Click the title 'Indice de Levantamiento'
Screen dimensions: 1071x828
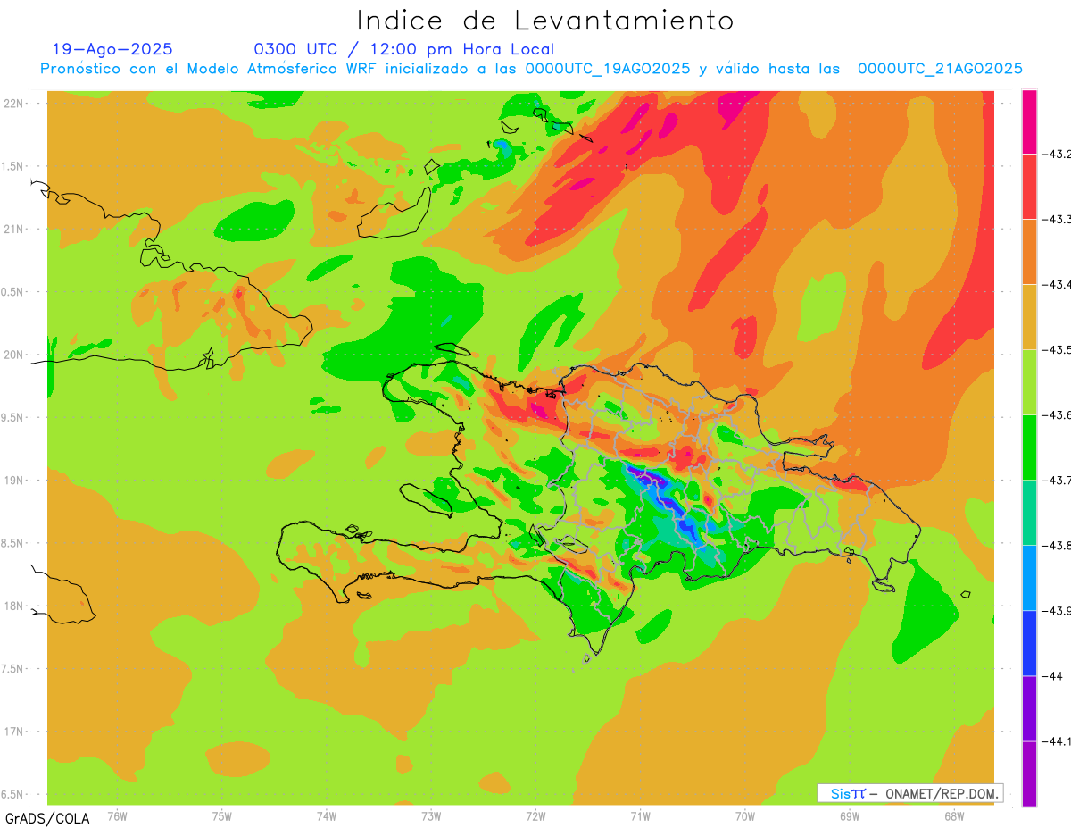(545, 21)
